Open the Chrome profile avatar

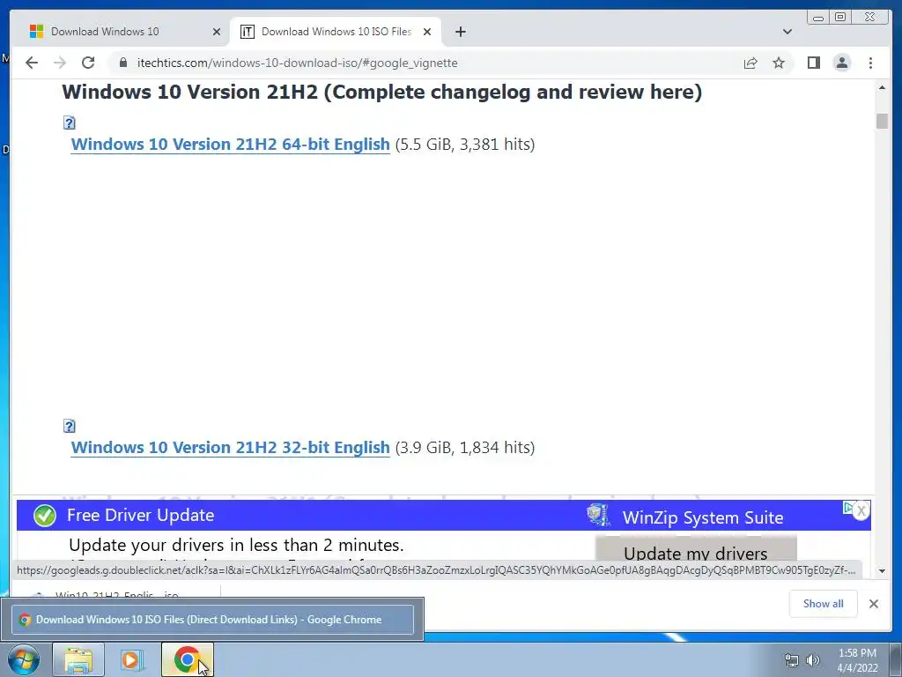[x=841, y=63]
